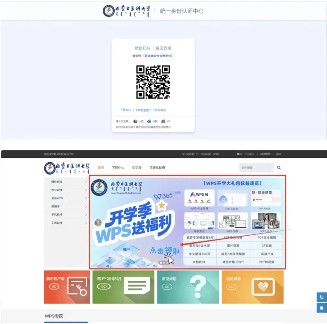Expand the 办公软件 category chevron
327x324 pixels.
(x=86, y=190)
